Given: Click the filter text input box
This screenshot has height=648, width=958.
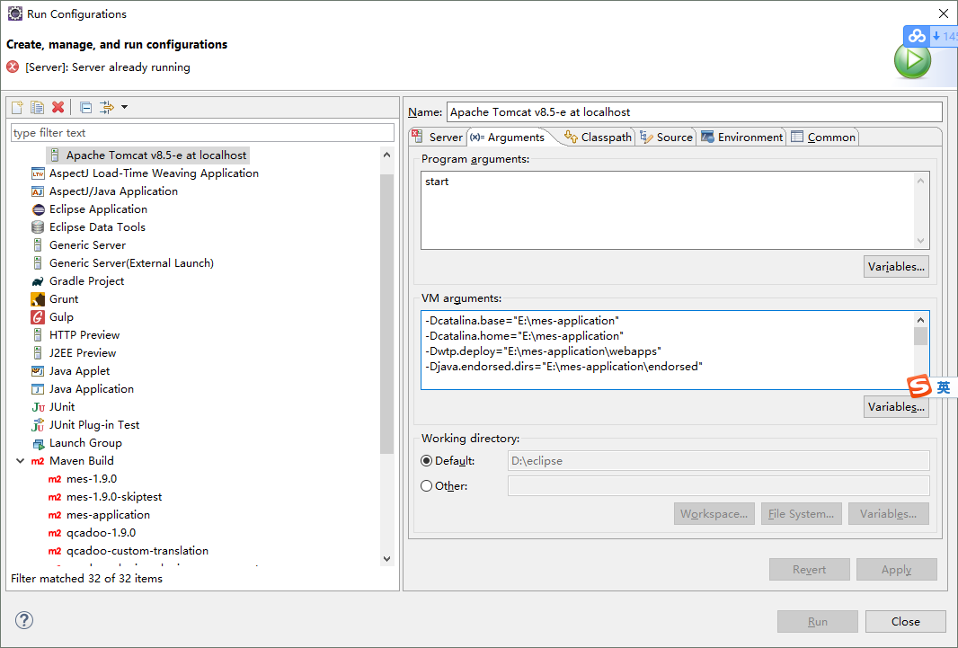Looking at the screenshot, I should tap(202, 132).
